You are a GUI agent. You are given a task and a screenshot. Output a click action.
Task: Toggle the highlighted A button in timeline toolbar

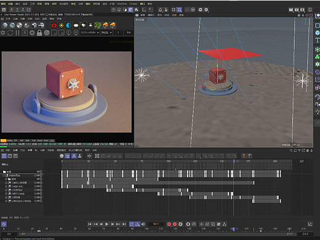tap(74, 156)
